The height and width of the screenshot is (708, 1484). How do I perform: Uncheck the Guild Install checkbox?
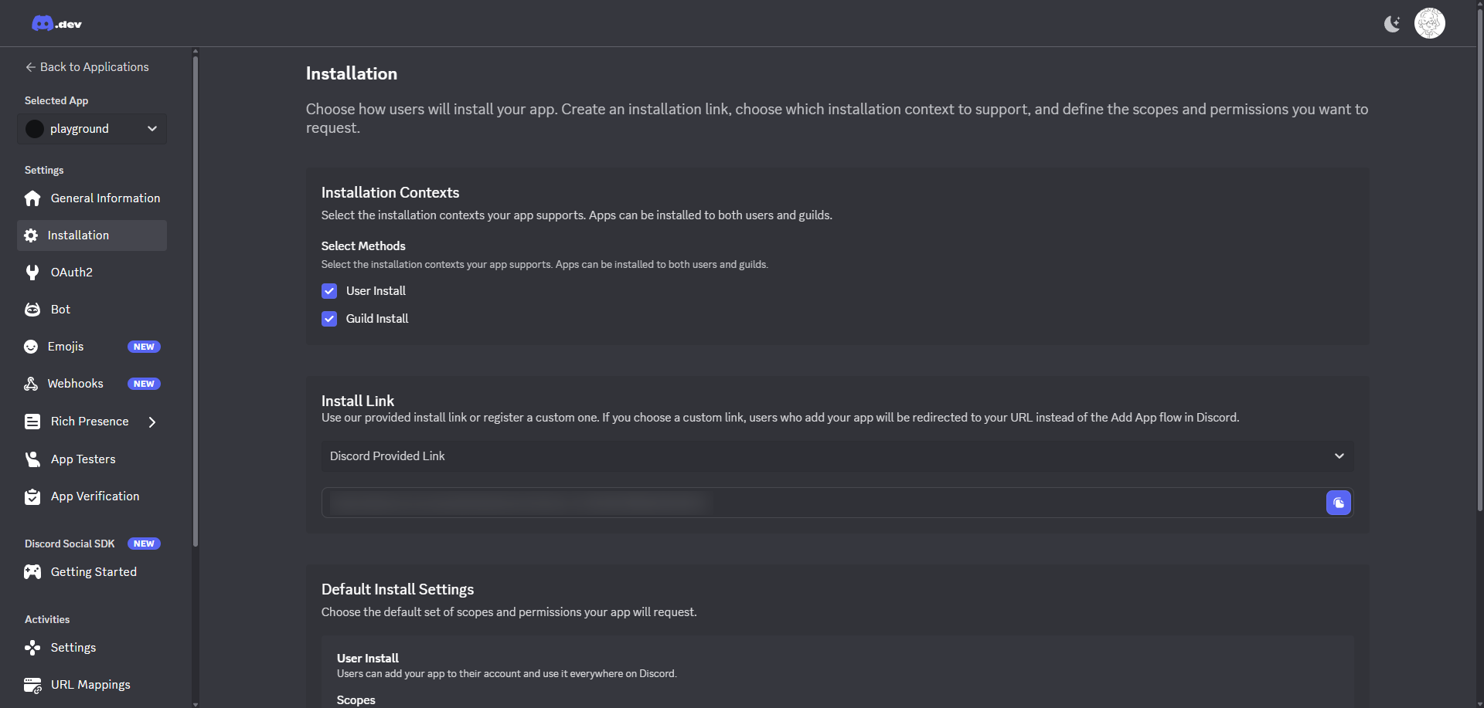click(x=329, y=319)
